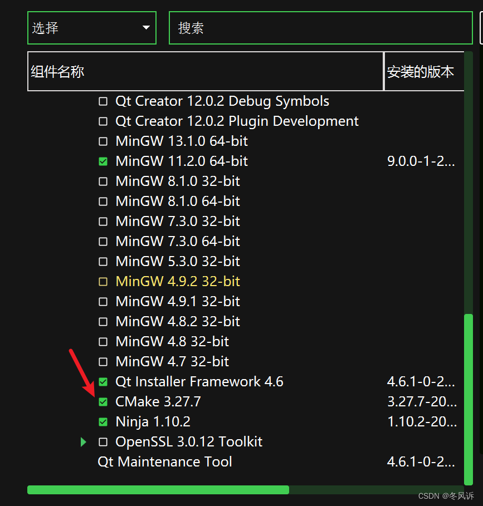Open the 选择 selection dropdown
The width and height of the screenshot is (483, 506).
[x=91, y=28]
